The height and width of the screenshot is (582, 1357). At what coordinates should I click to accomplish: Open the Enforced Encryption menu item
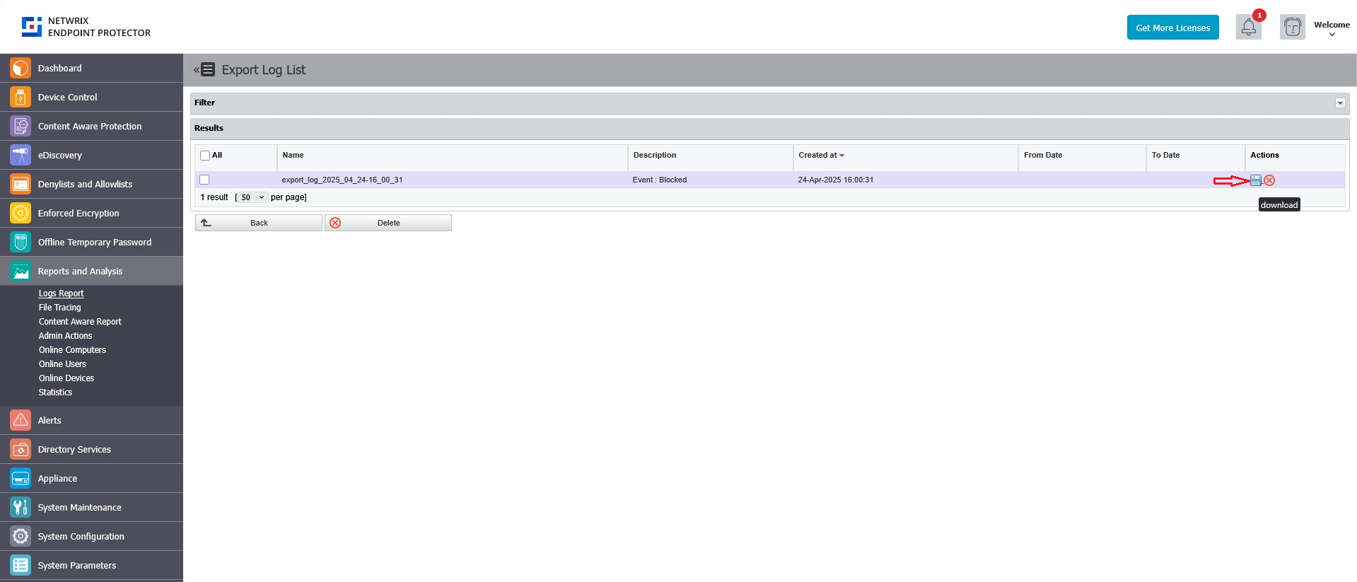pos(91,213)
